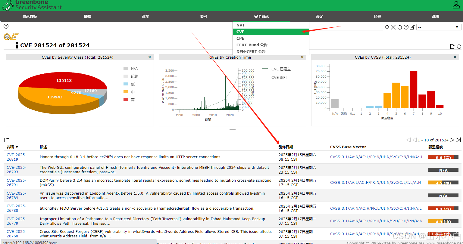Go to the next page of results
Screen dimensions: 463x244
(x=452, y=140)
